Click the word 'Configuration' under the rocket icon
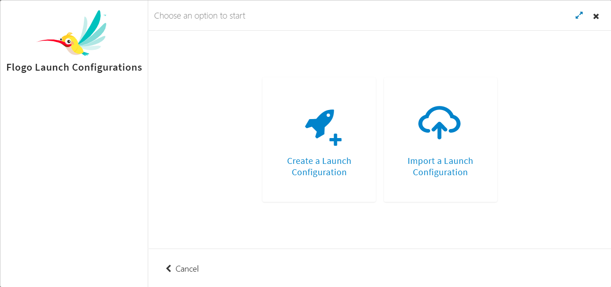The height and width of the screenshot is (287, 611). 319,172
